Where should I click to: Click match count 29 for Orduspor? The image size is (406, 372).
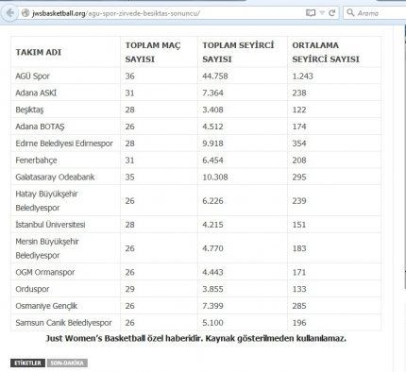coord(129,289)
